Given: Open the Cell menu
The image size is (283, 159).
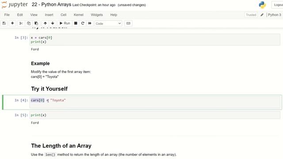Looking at the screenshot, I should (x=63, y=15).
